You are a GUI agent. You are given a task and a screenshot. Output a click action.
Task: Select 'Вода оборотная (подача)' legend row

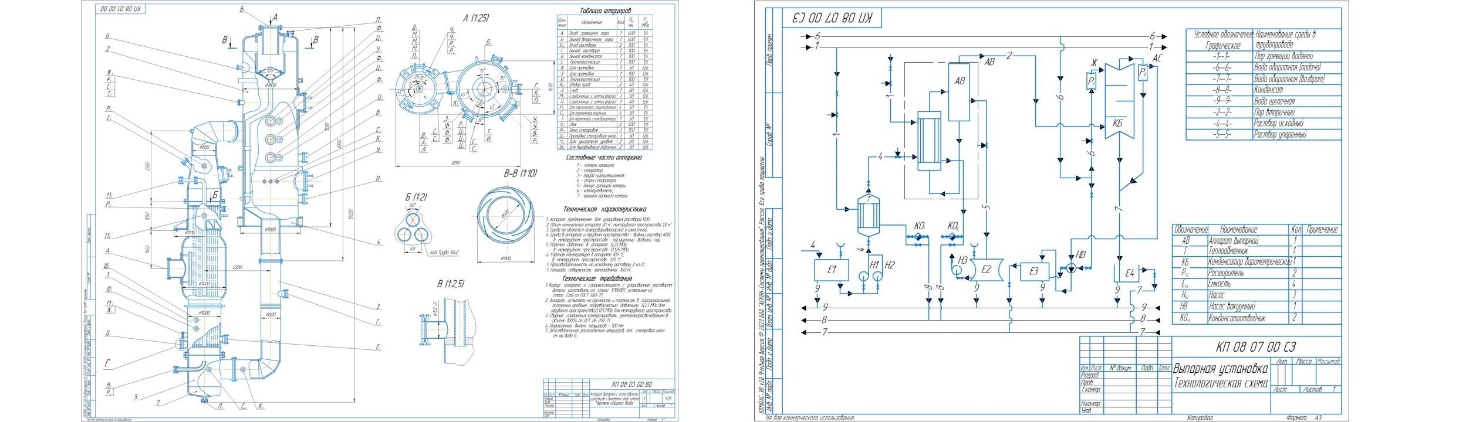click(1264, 67)
